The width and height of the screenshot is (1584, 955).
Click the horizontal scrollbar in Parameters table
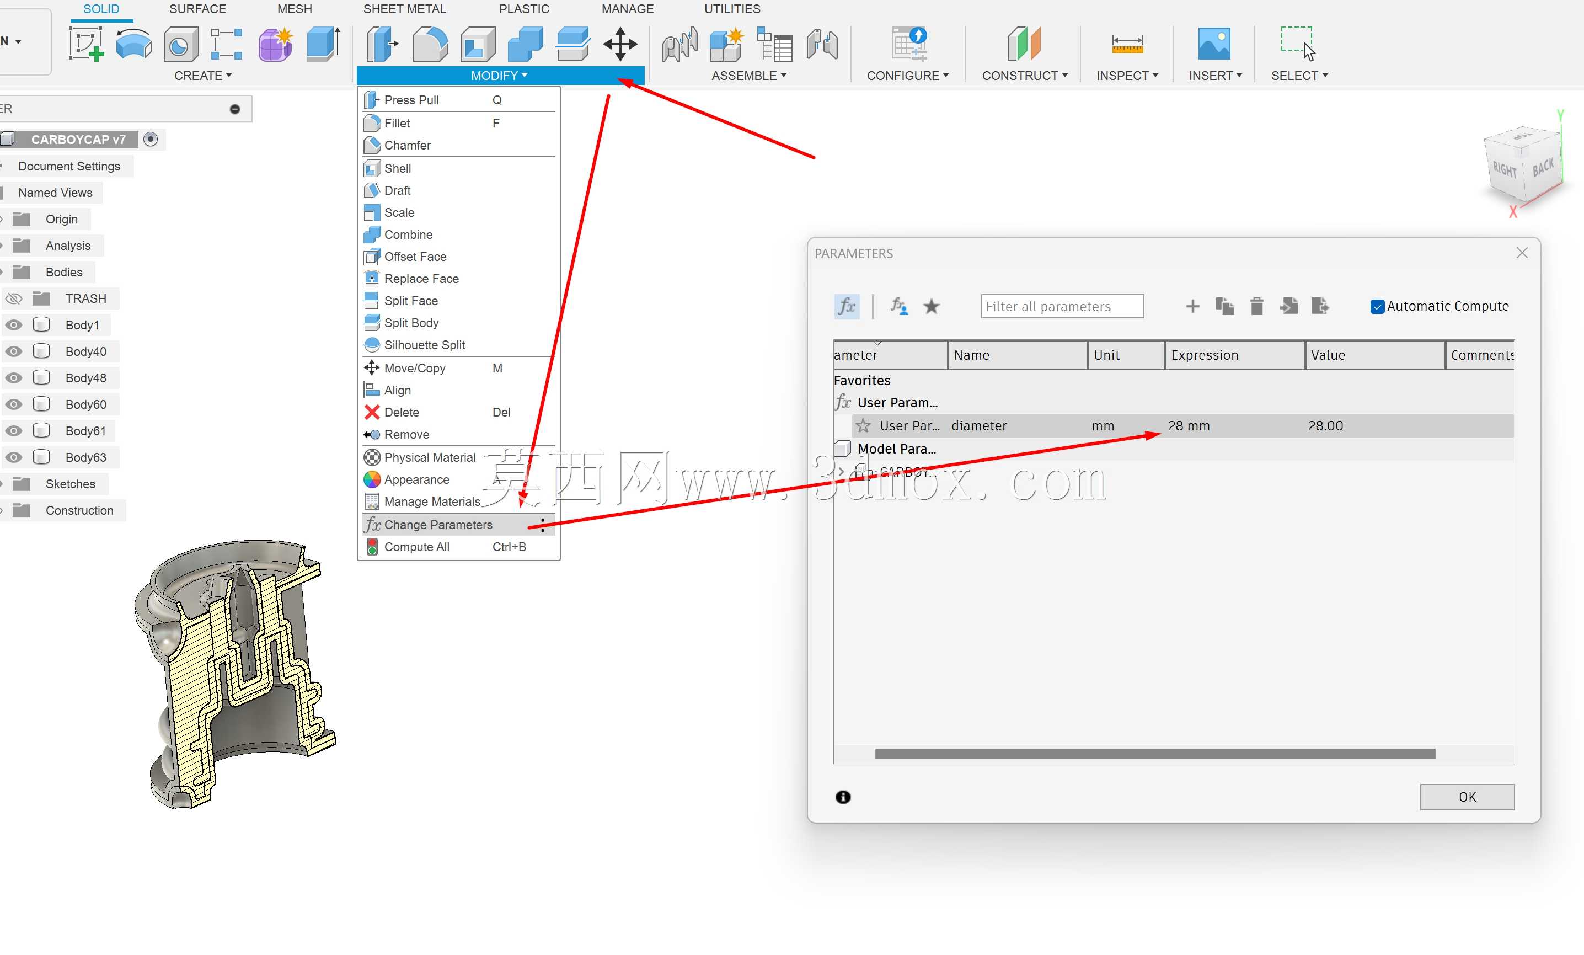(1154, 754)
